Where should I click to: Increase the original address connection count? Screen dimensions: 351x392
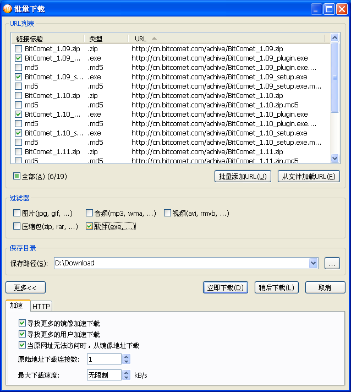pos(126,357)
